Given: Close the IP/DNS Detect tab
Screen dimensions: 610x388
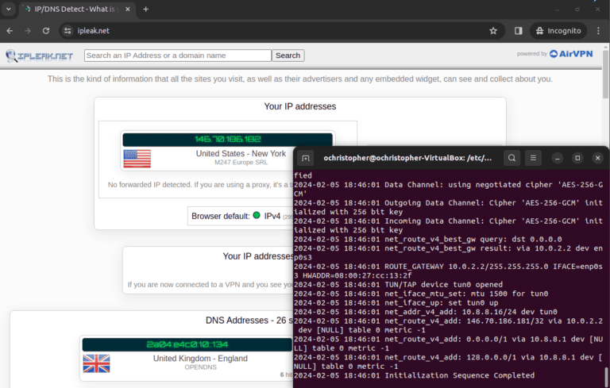Looking at the screenshot, I should (x=127, y=9).
